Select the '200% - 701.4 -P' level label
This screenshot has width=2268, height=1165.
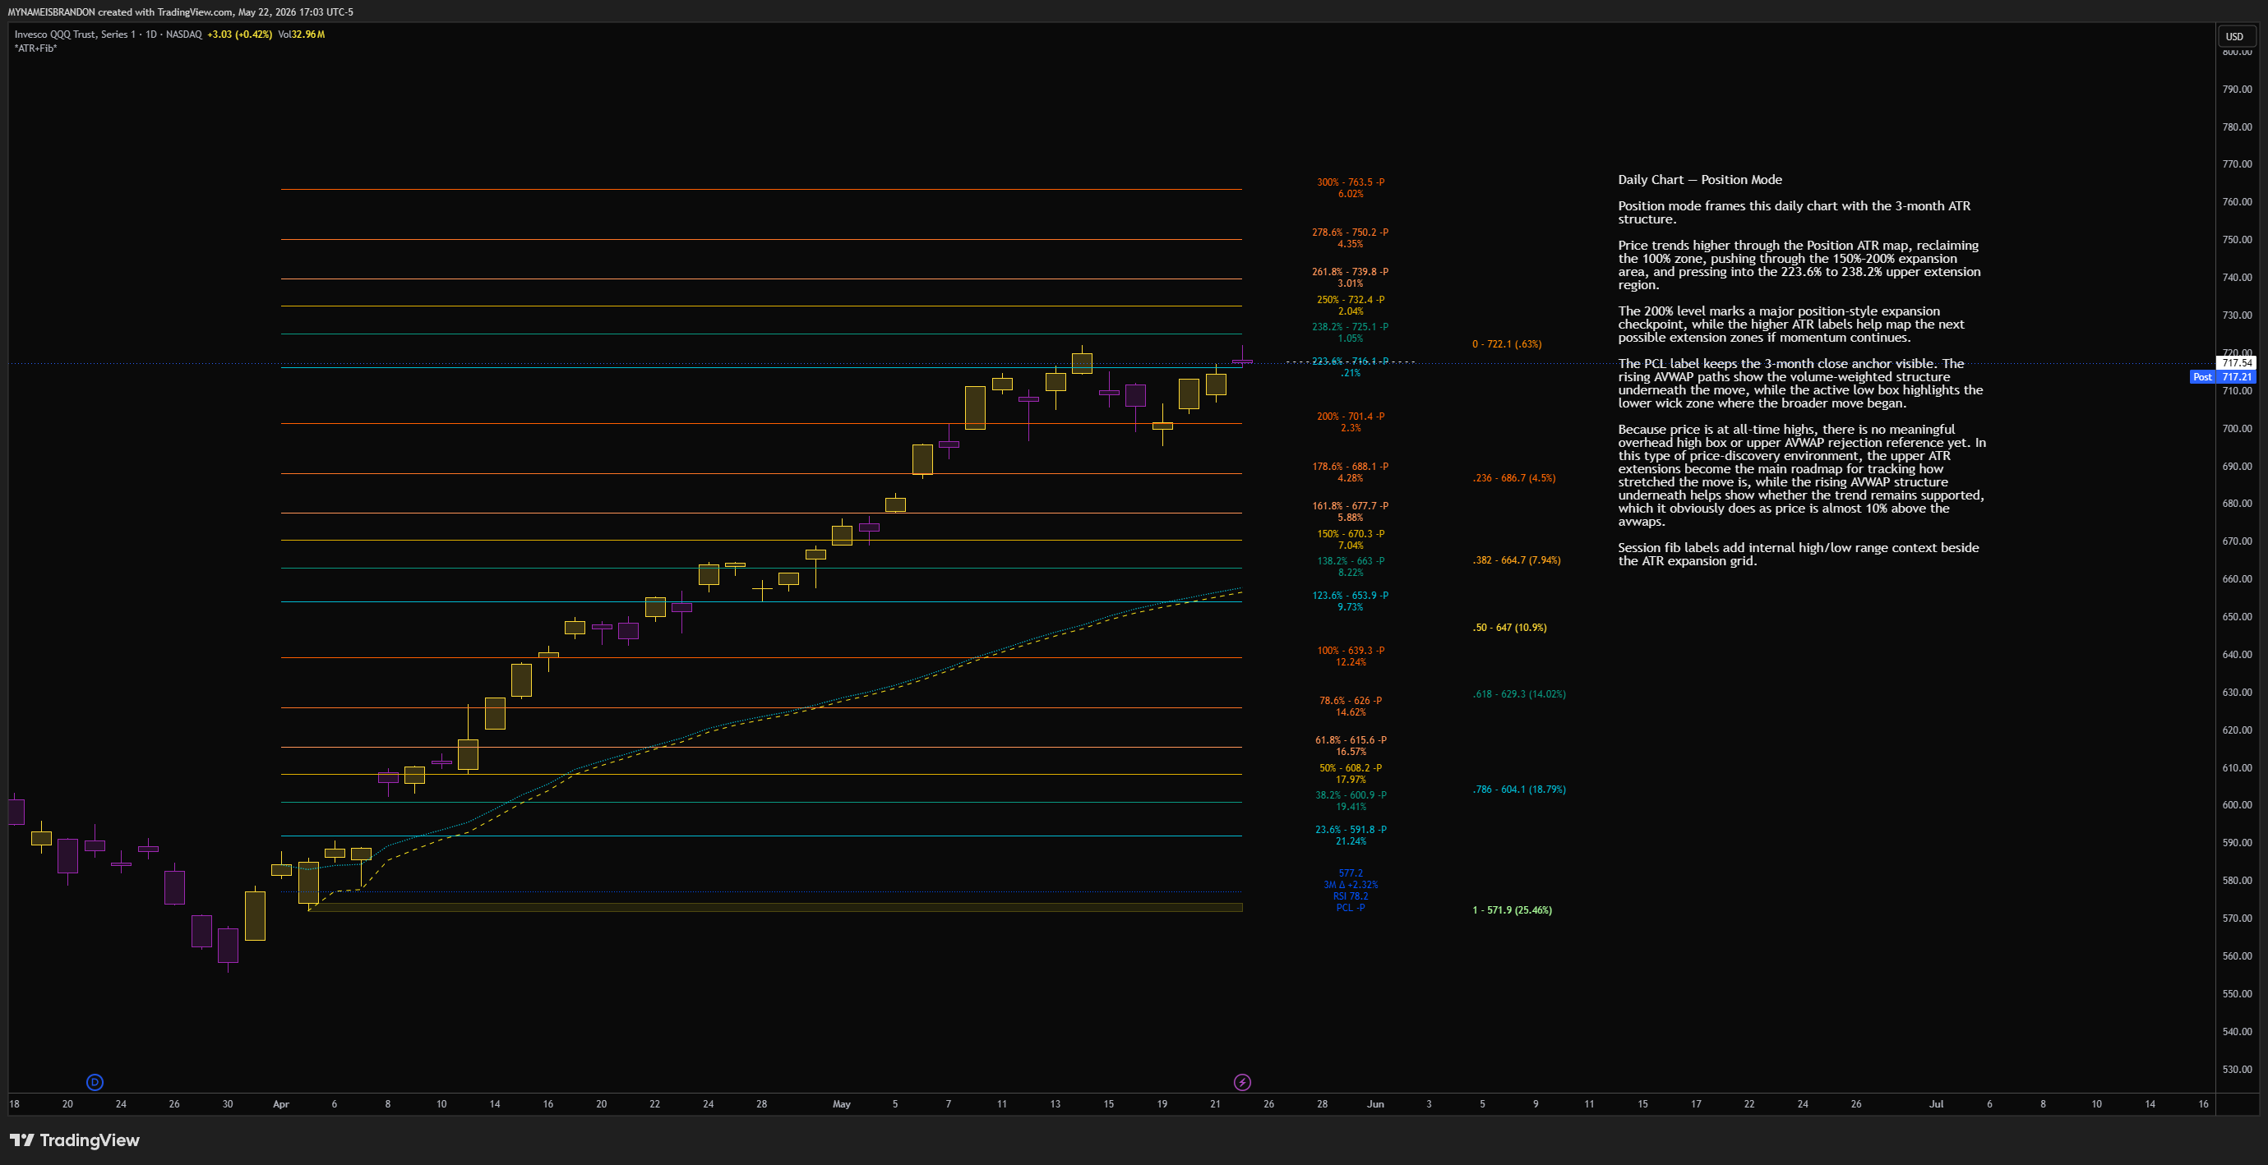coord(1350,417)
